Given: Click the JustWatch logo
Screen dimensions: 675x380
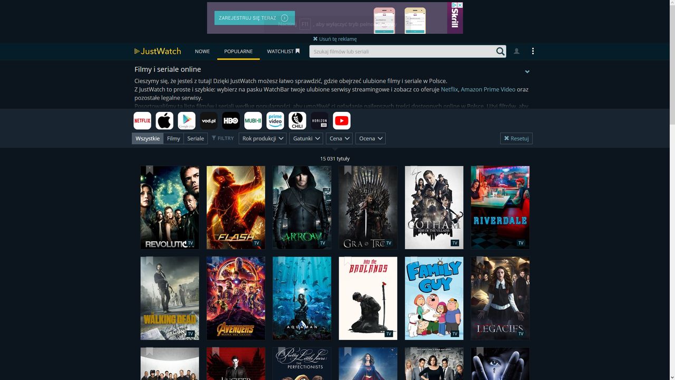Looking at the screenshot, I should [158, 51].
